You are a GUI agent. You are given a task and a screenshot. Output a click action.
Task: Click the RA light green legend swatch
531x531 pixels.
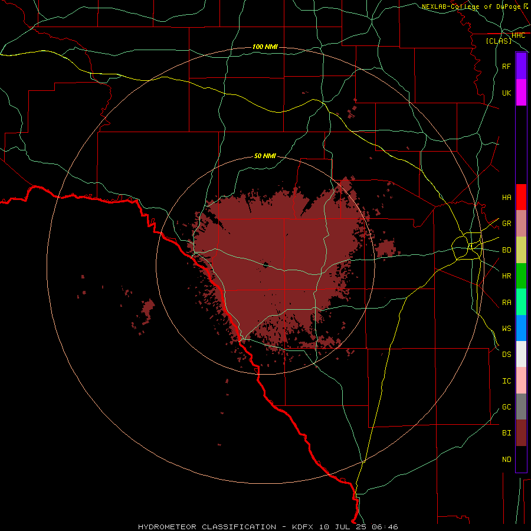coord(521,302)
